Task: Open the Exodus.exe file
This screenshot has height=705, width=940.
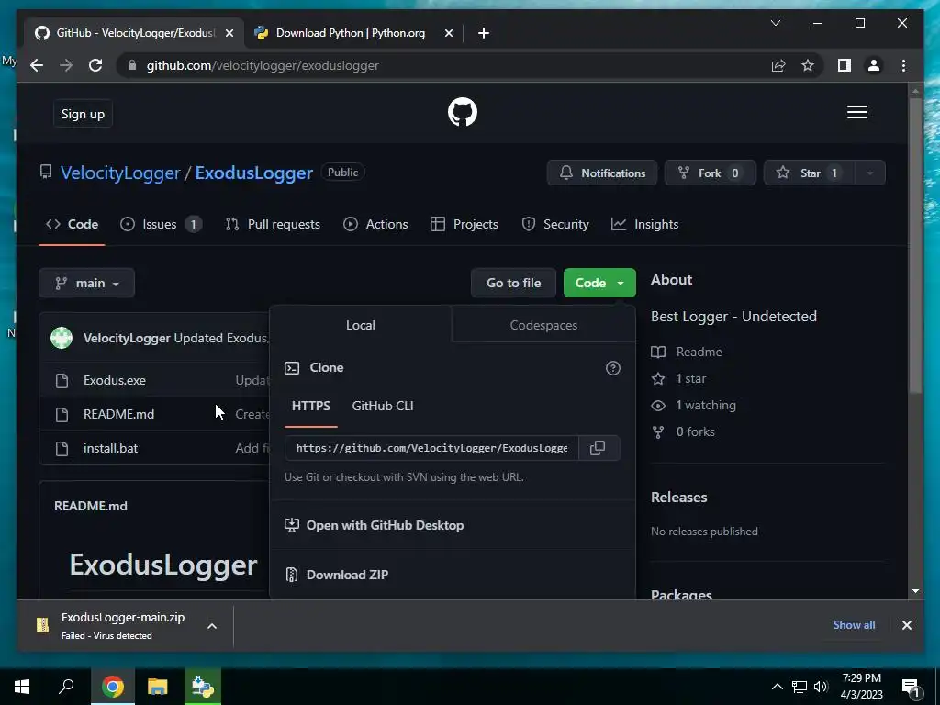Action: coord(115,381)
